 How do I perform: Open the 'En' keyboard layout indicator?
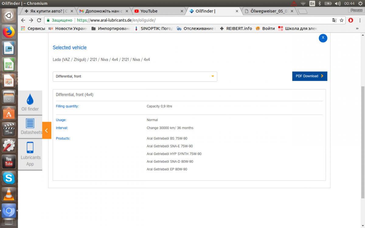(x=312, y=4)
